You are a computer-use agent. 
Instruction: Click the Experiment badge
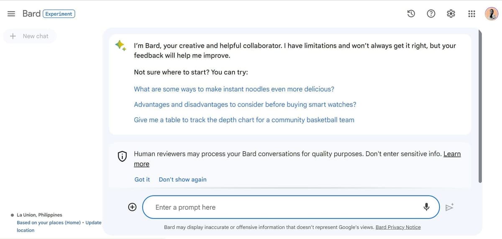click(59, 14)
